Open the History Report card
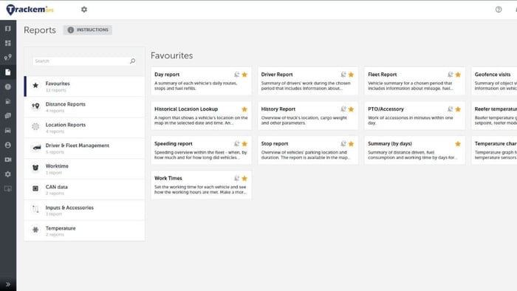The image size is (517, 291). click(x=308, y=115)
